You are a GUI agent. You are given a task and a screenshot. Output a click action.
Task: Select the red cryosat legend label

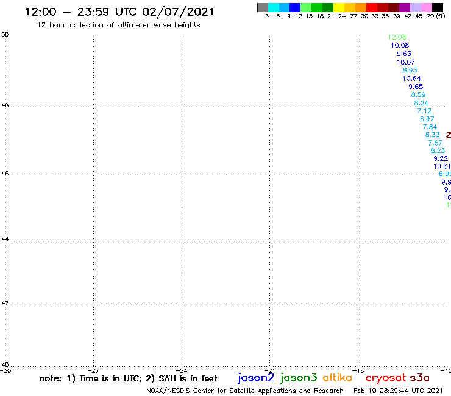385,378
